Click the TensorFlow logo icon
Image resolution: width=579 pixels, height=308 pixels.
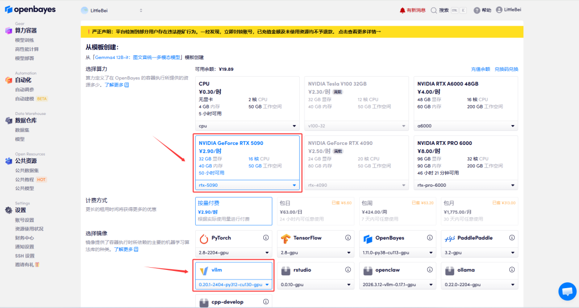click(285, 239)
